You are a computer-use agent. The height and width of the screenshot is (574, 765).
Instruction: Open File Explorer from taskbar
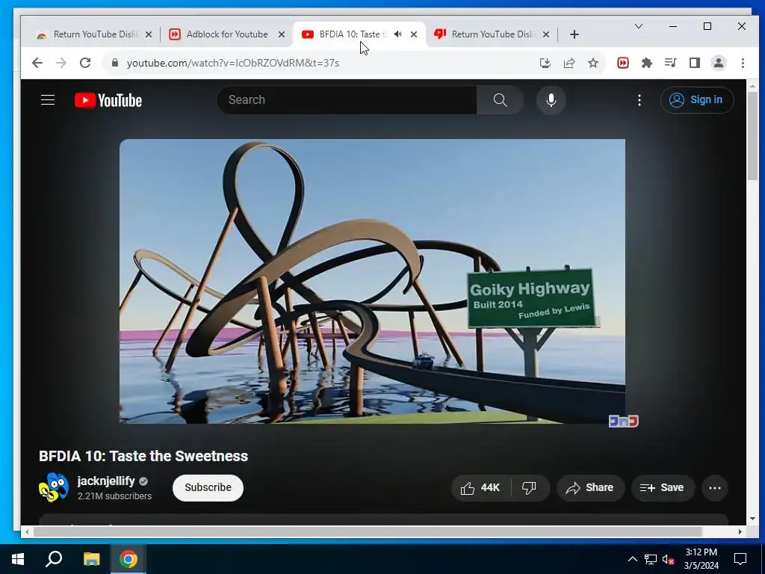[x=91, y=559]
